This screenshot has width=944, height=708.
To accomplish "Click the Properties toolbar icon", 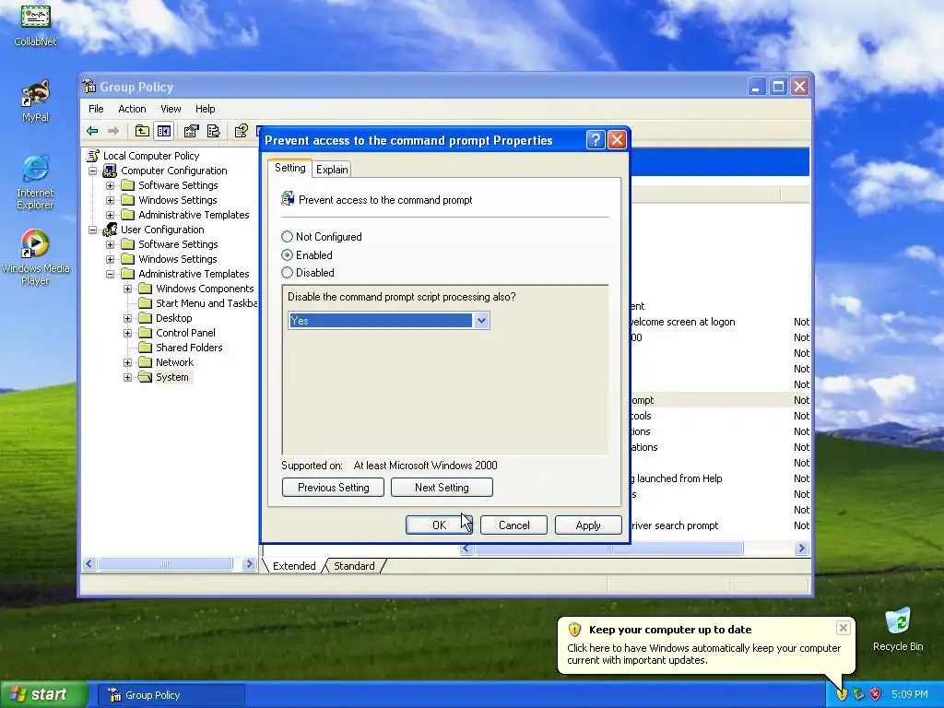I will (x=192, y=131).
